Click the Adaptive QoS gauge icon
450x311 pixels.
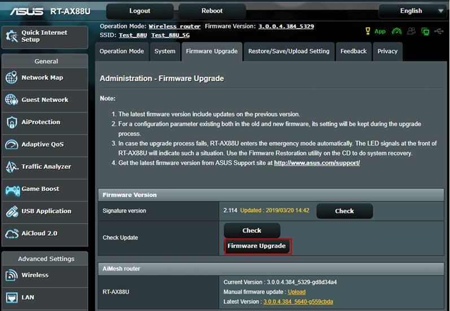click(11, 144)
